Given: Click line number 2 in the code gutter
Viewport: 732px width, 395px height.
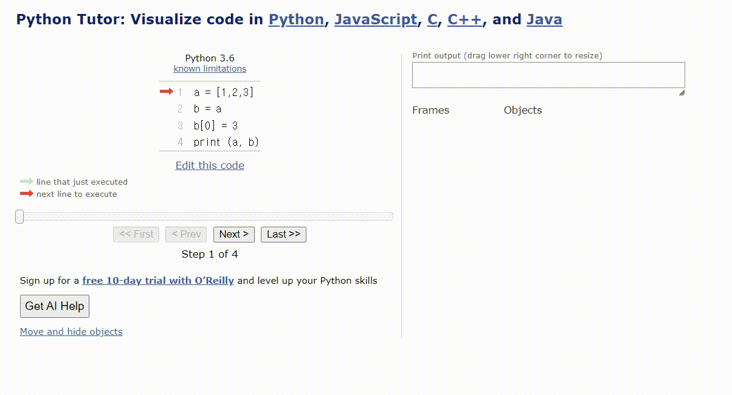Looking at the screenshot, I should pos(180,109).
